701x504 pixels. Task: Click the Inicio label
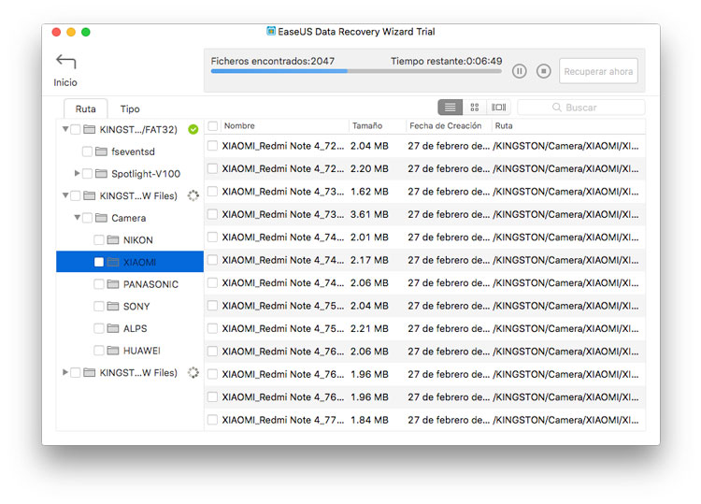coord(65,82)
